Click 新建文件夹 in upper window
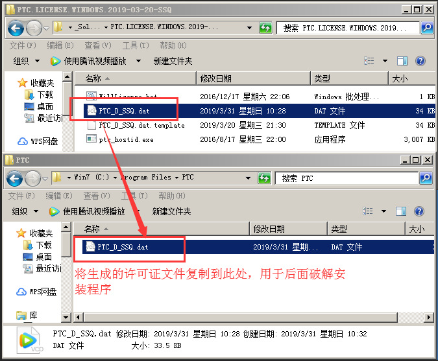 (173, 61)
